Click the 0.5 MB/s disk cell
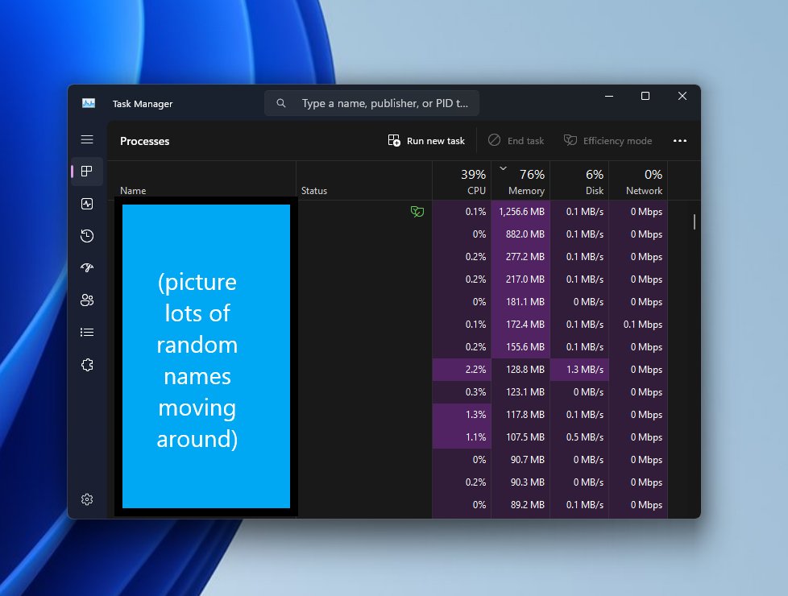 [579, 437]
